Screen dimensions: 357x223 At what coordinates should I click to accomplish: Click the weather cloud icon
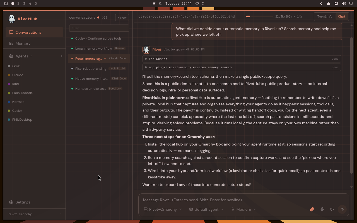[x=197, y=4]
